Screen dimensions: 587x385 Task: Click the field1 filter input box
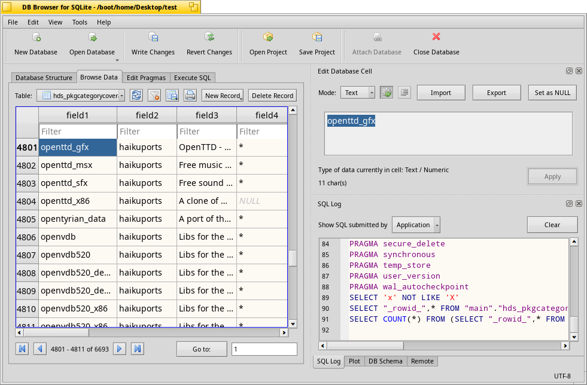click(x=78, y=132)
